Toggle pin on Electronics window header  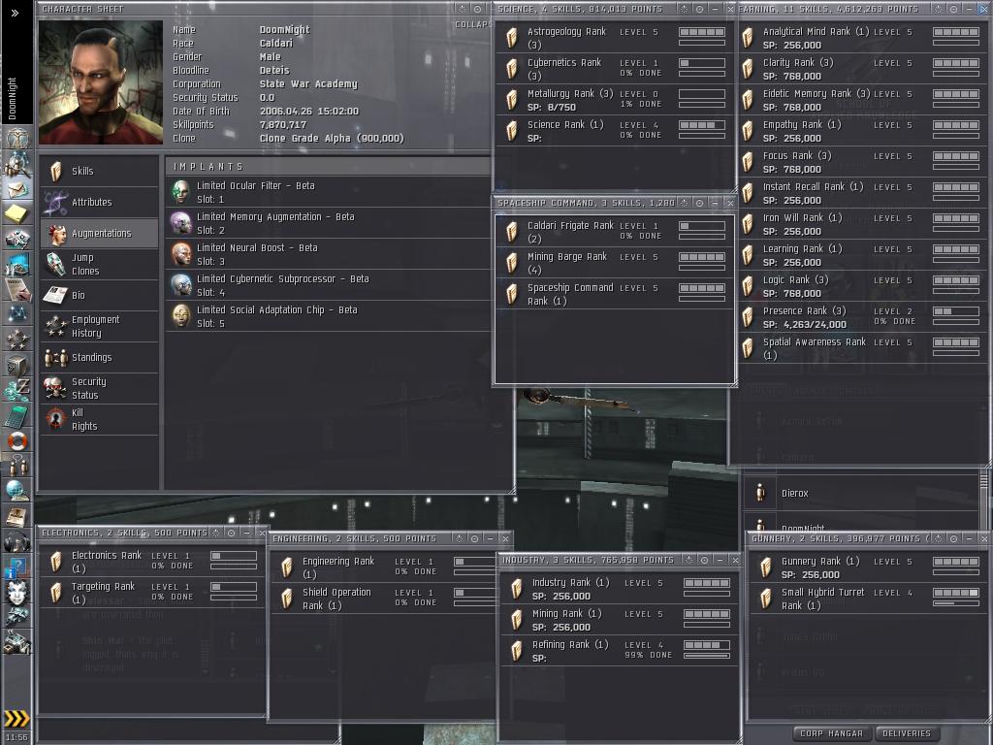click(x=215, y=533)
